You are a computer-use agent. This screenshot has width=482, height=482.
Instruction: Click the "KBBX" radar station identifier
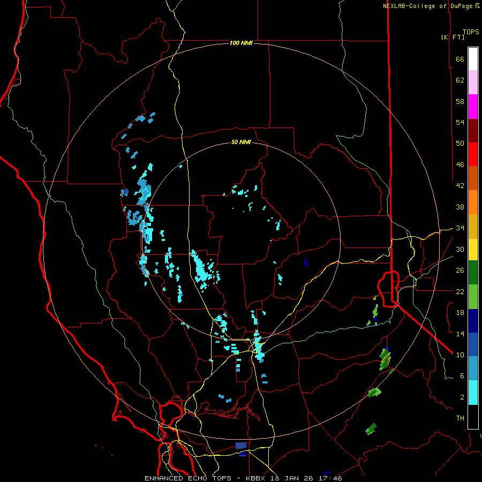point(256,478)
